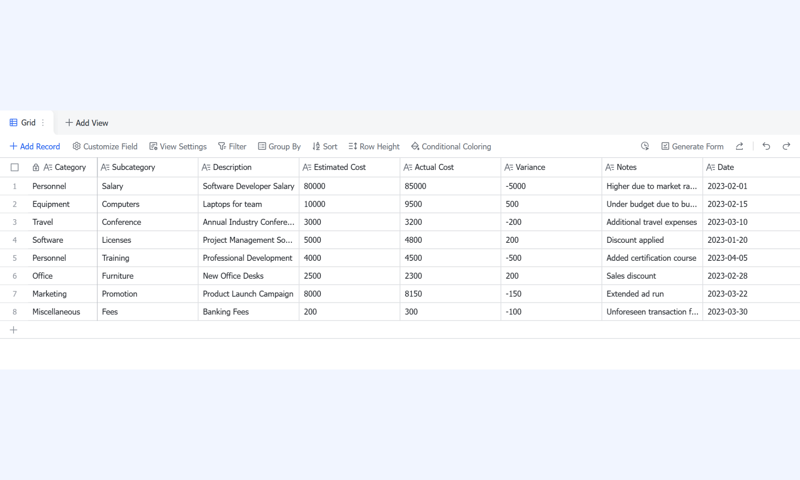Click the Conditional Coloring paint bucket icon

[x=415, y=146]
